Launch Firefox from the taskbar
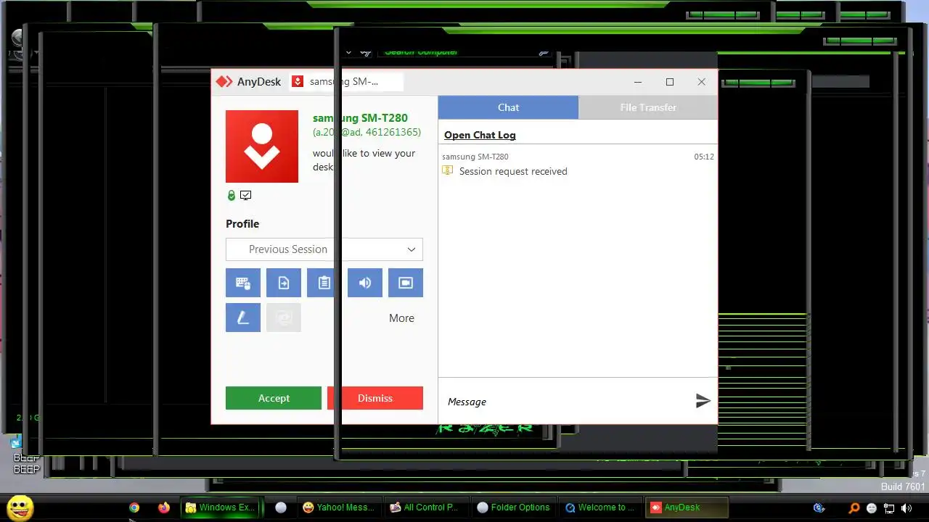Viewport: 929px width, 522px height. [164, 507]
